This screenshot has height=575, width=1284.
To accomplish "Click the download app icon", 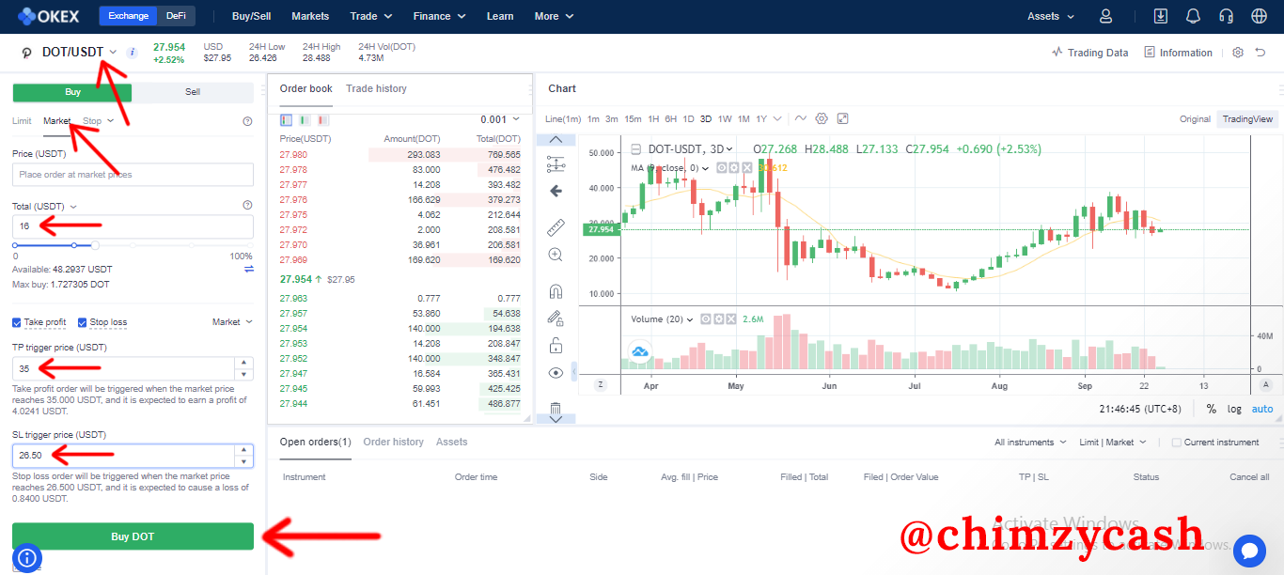I will click(1161, 16).
